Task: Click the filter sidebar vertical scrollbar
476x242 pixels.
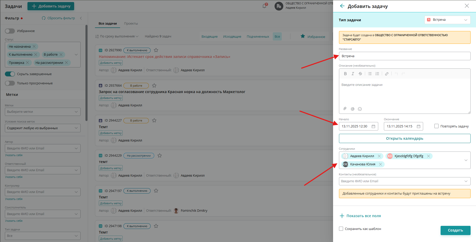Action: tap(86, 73)
